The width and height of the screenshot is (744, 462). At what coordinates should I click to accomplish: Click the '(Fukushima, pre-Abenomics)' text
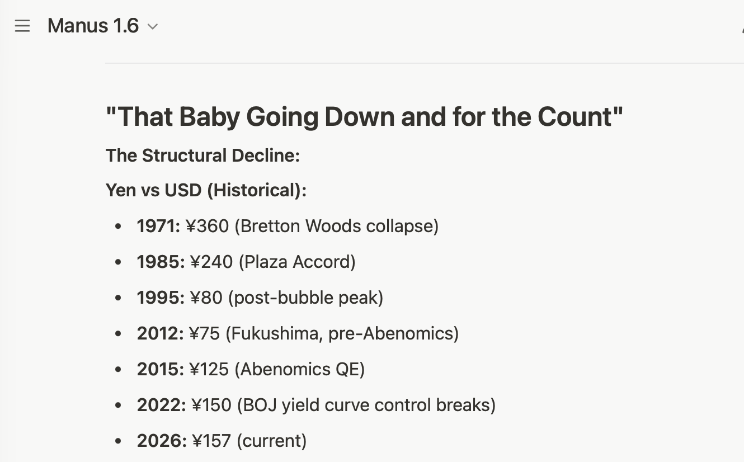point(342,333)
